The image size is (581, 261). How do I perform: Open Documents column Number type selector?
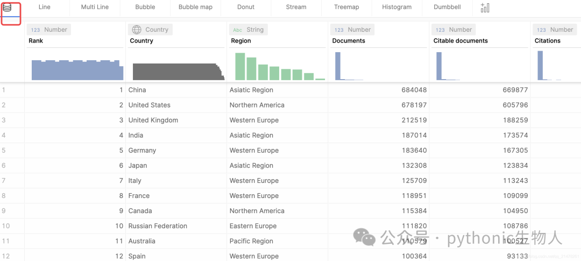tap(352, 30)
